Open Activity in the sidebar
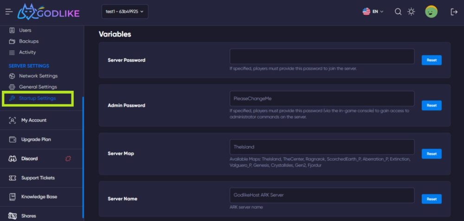 pos(23,52)
